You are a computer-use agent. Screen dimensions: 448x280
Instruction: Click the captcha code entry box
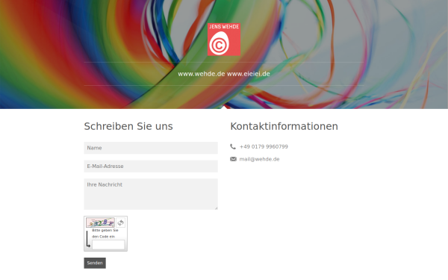coord(108,245)
